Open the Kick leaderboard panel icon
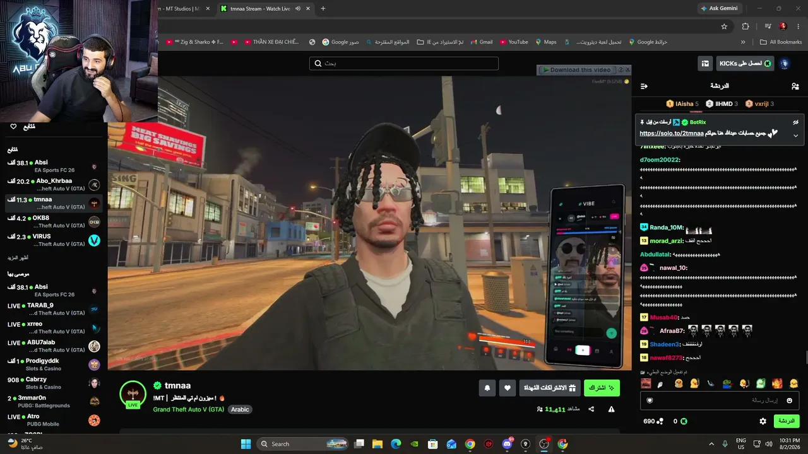The image size is (808, 454). (704, 64)
